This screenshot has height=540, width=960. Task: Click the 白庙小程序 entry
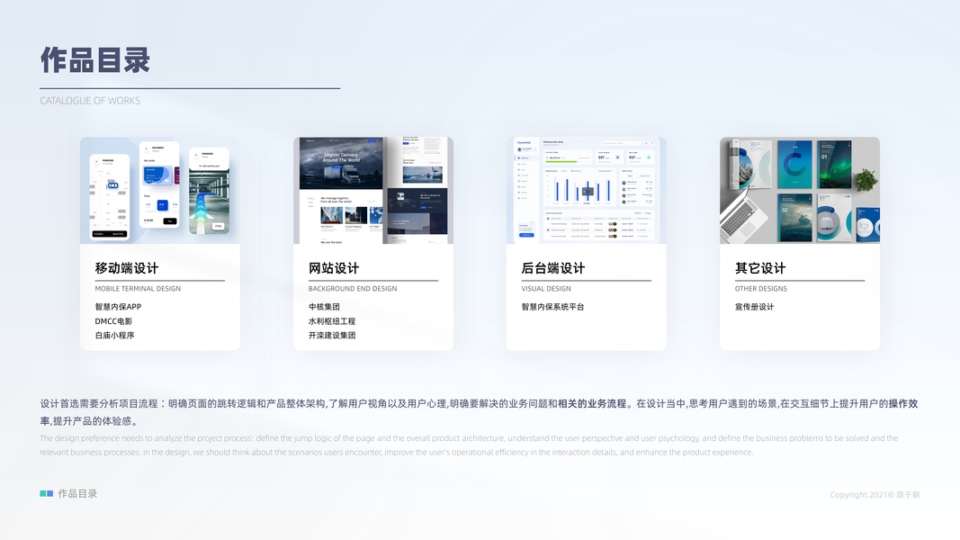click(114, 335)
